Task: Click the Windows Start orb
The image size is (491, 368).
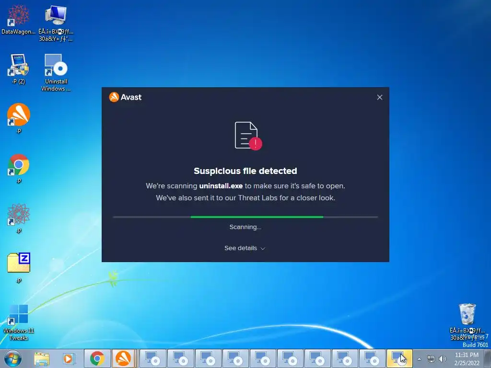Action: click(x=13, y=358)
